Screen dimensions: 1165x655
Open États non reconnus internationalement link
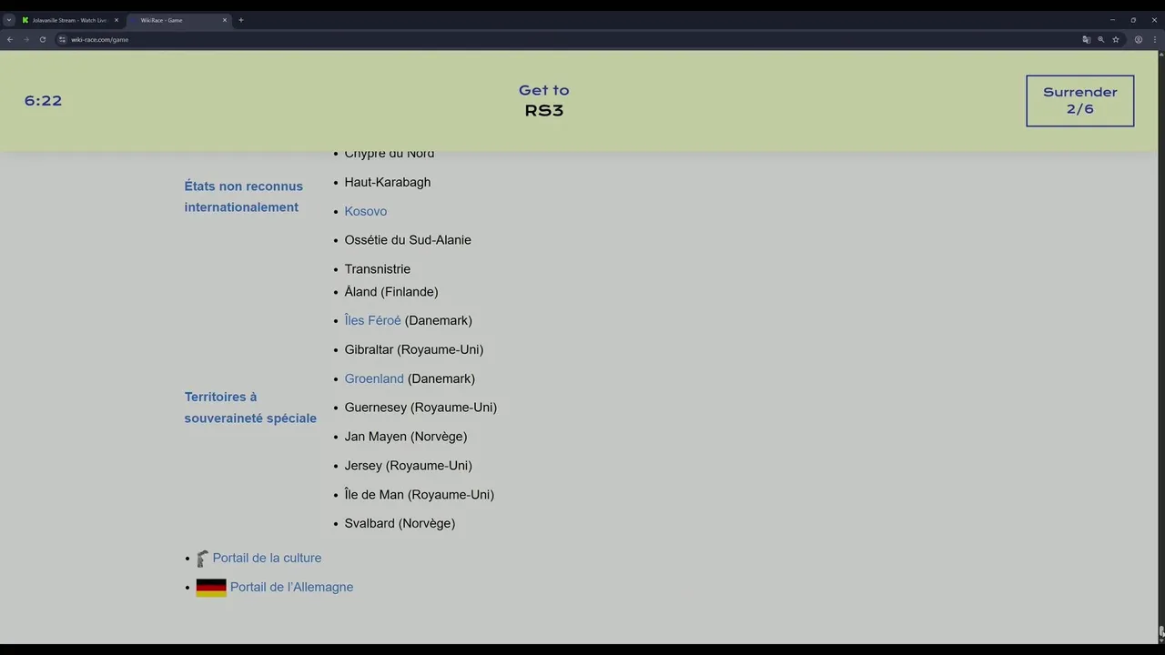tap(244, 196)
